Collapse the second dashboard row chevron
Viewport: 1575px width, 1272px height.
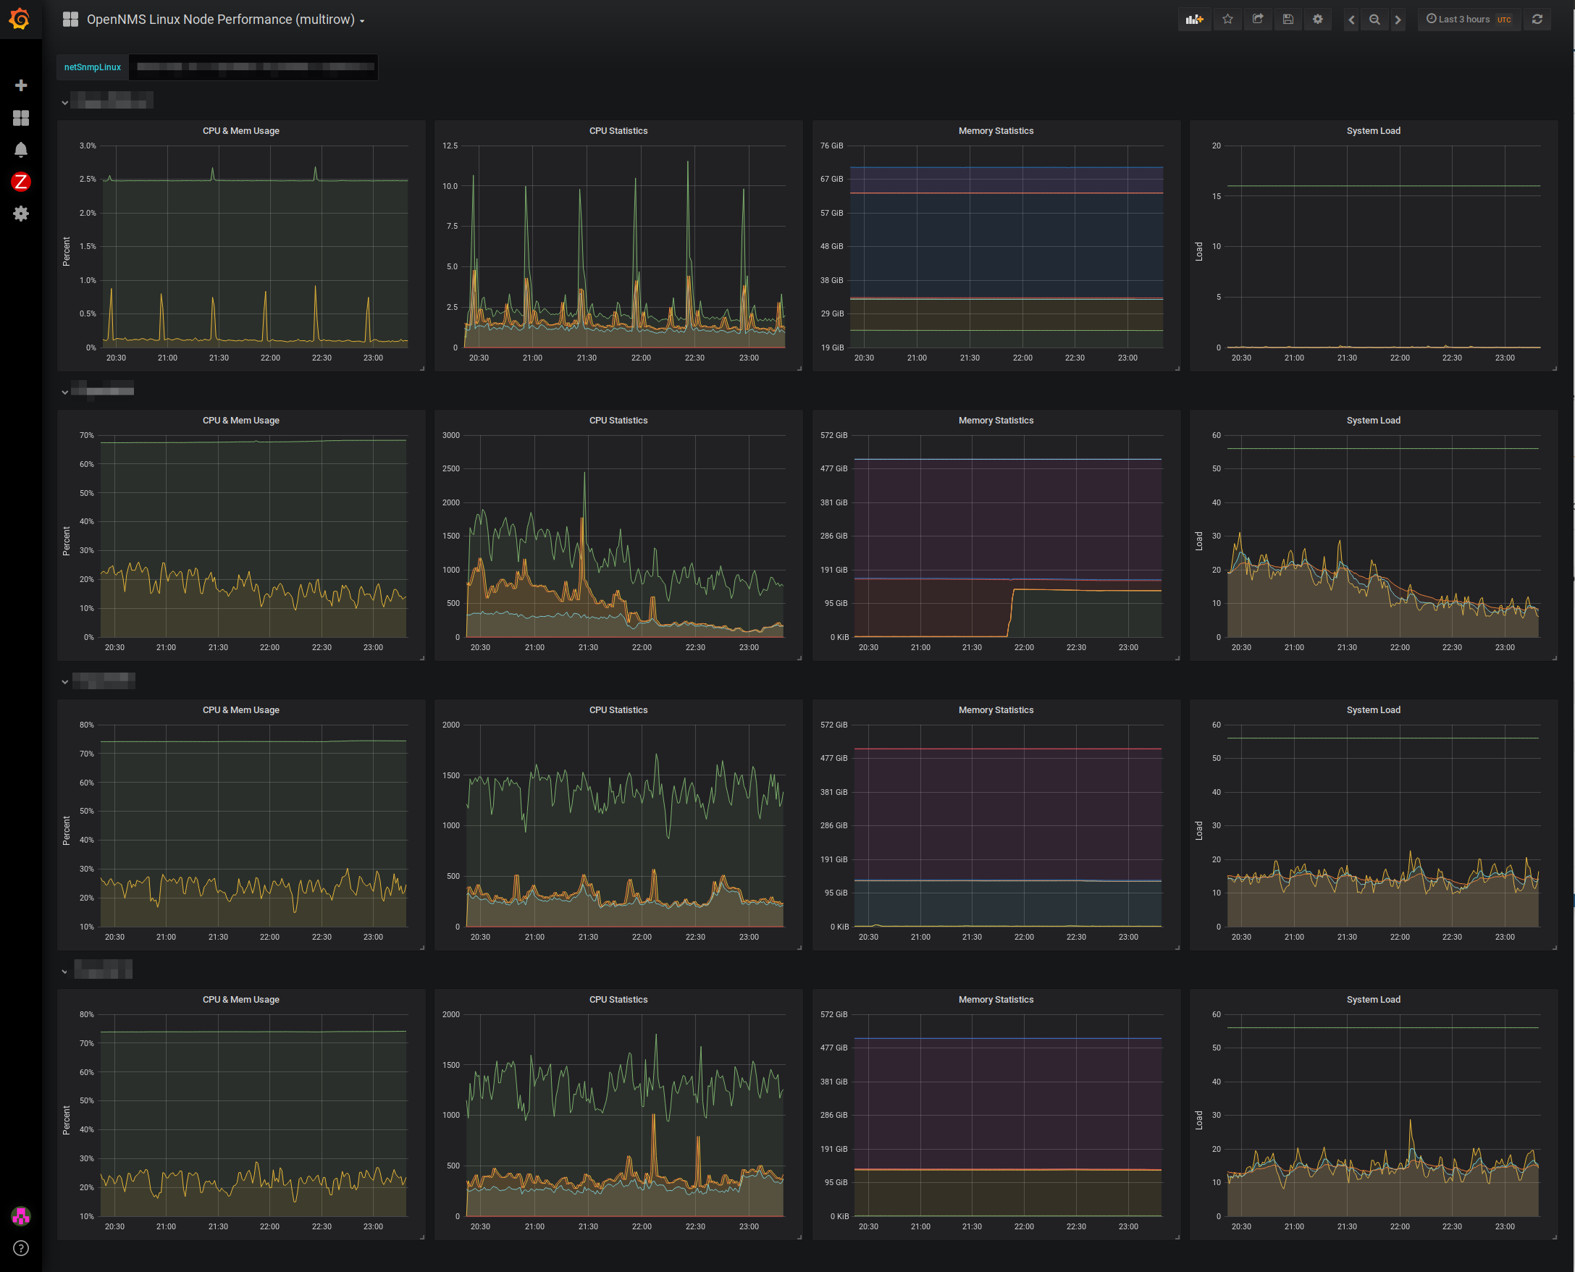click(64, 392)
